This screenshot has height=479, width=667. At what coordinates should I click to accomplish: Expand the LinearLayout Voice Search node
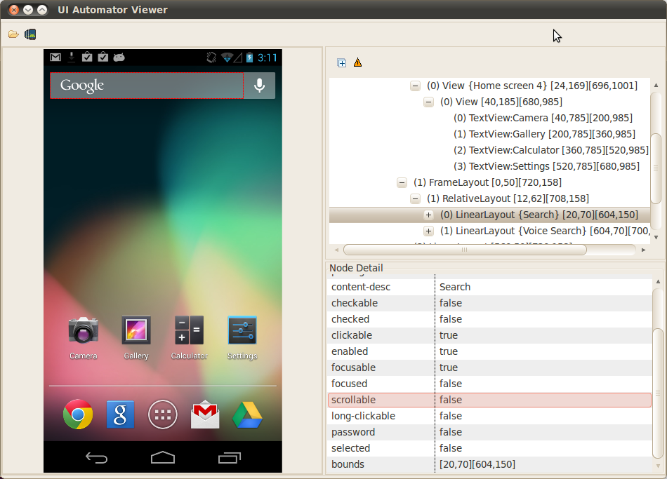point(428,231)
